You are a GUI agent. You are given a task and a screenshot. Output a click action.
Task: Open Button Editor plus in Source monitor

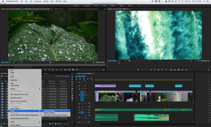(104, 70)
